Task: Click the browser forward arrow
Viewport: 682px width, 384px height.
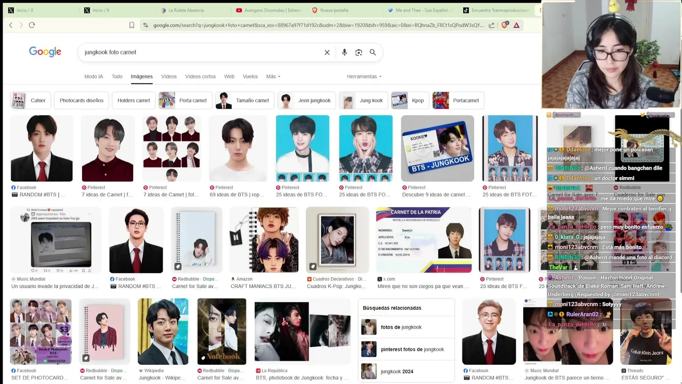Action: point(21,25)
